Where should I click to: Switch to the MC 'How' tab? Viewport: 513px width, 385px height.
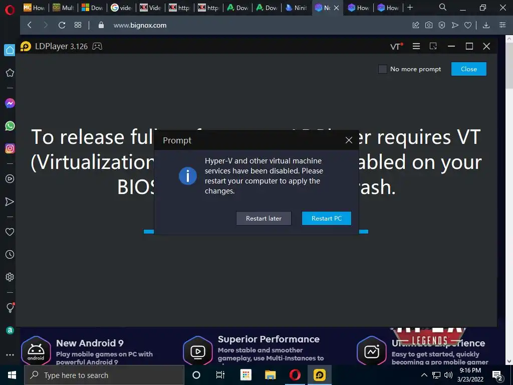34,8
